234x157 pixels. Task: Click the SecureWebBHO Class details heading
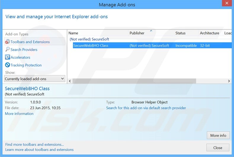coord(27,88)
